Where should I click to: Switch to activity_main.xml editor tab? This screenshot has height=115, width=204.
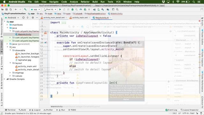point(80,18)
